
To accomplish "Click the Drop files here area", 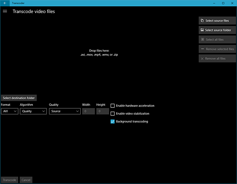I will (99, 53).
